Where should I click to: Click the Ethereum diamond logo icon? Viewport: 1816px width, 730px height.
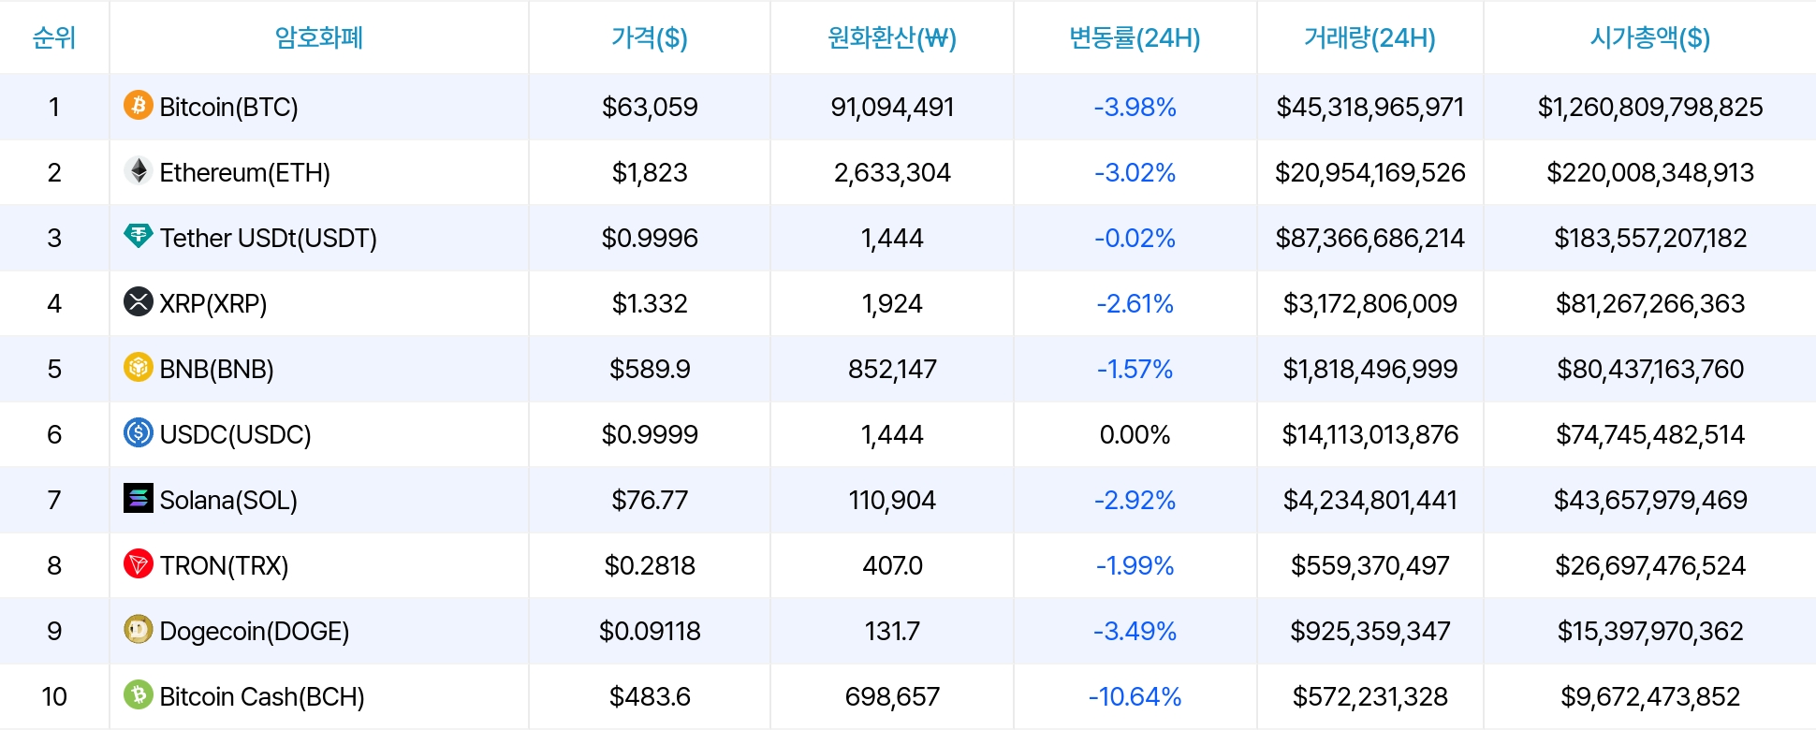(x=139, y=170)
